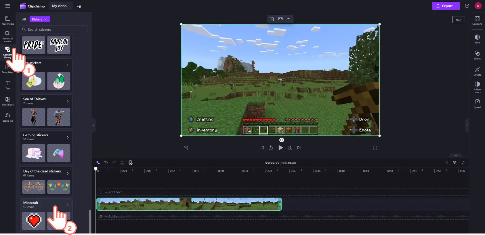Remove the Stickers filter chip
The image size is (485, 235).
click(45, 19)
